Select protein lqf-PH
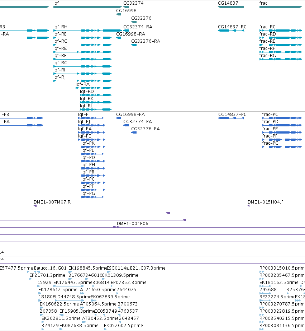Viewport: 305px width, 331px height. point(88,165)
